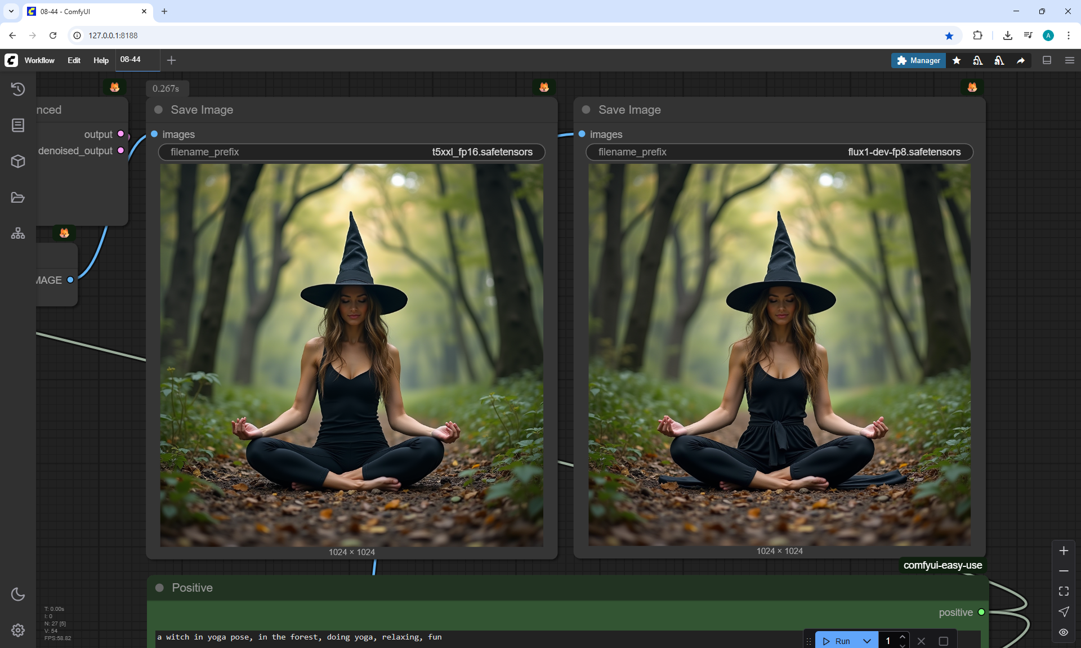Toggle the bottom panel icon in top bar

pyautogui.click(x=1047, y=60)
